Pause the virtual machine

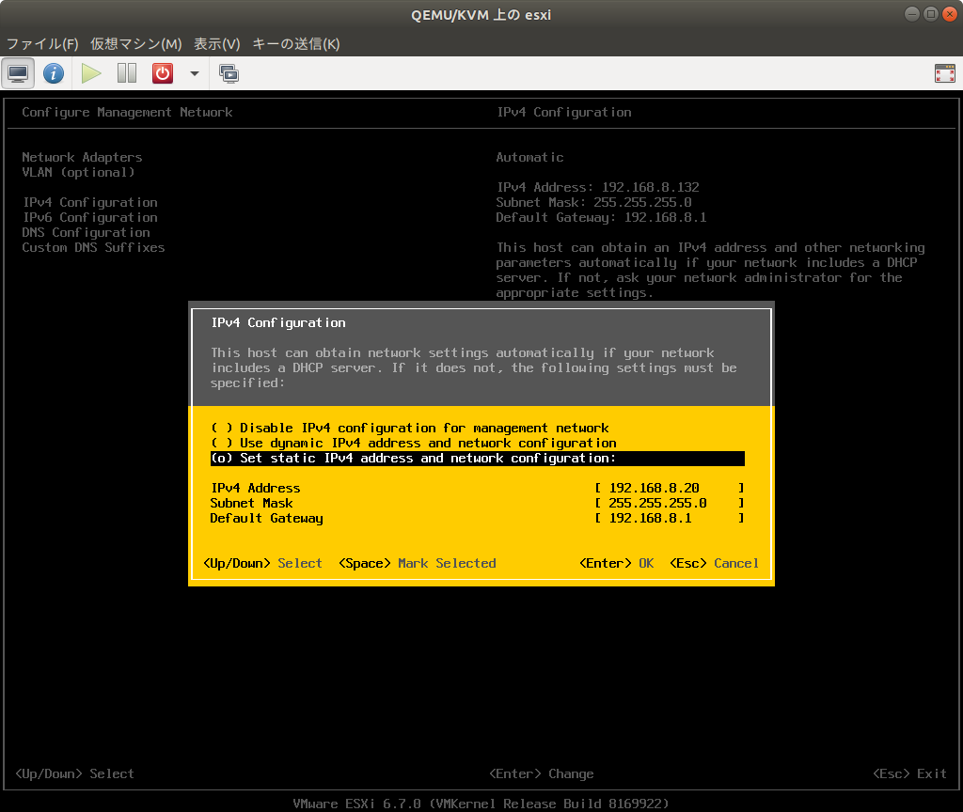coord(127,73)
